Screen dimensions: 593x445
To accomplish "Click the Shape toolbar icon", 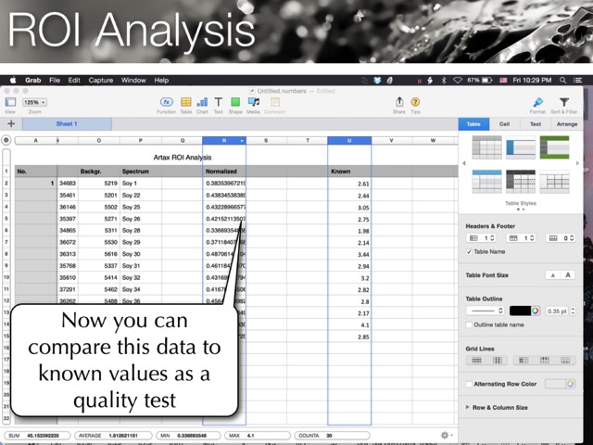I will point(235,102).
